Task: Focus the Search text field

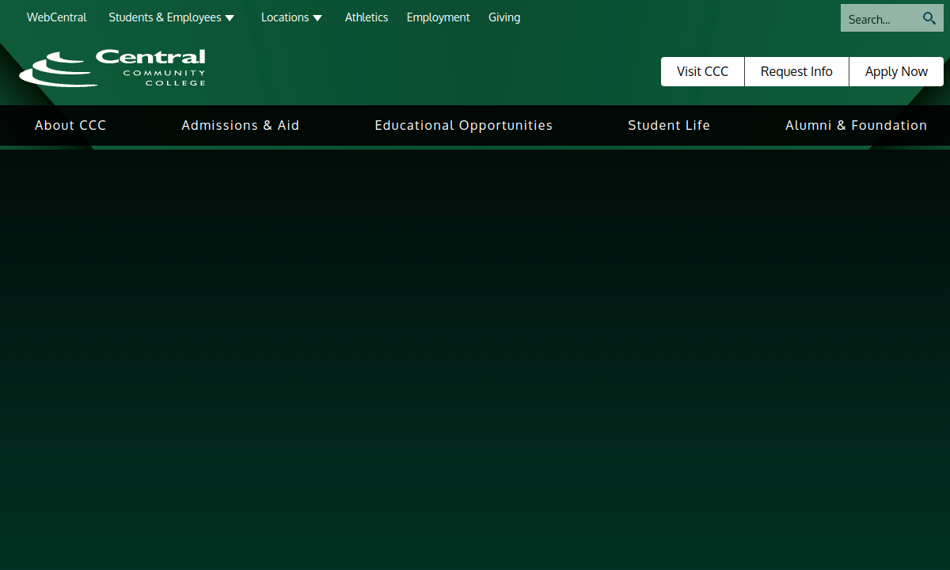Action: [879, 19]
